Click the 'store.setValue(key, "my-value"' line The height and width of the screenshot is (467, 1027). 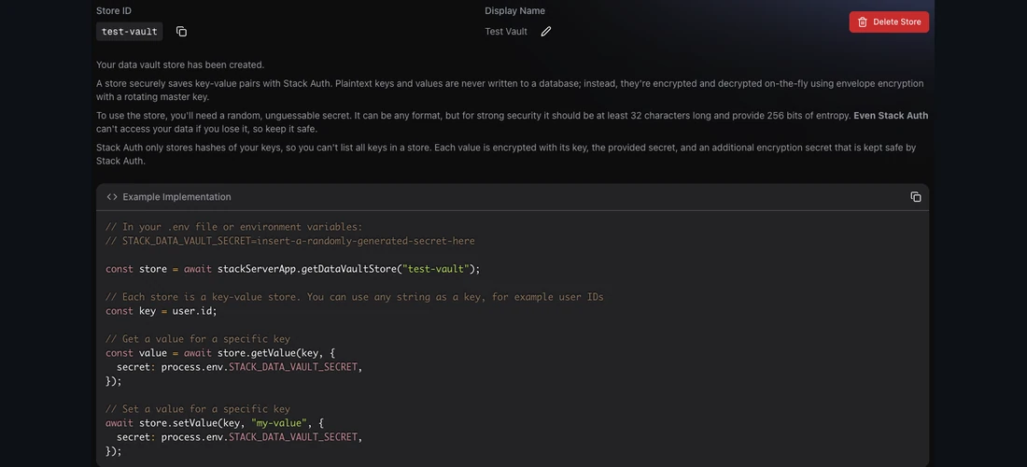point(215,423)
